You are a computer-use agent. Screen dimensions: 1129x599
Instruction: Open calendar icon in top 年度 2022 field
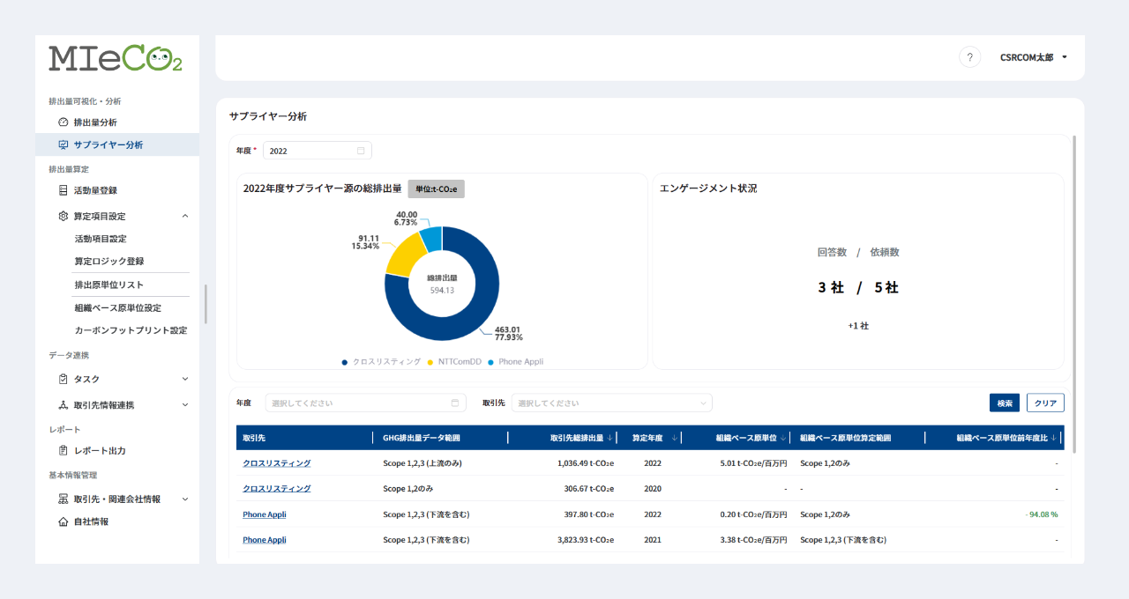[x=361, y=151]
